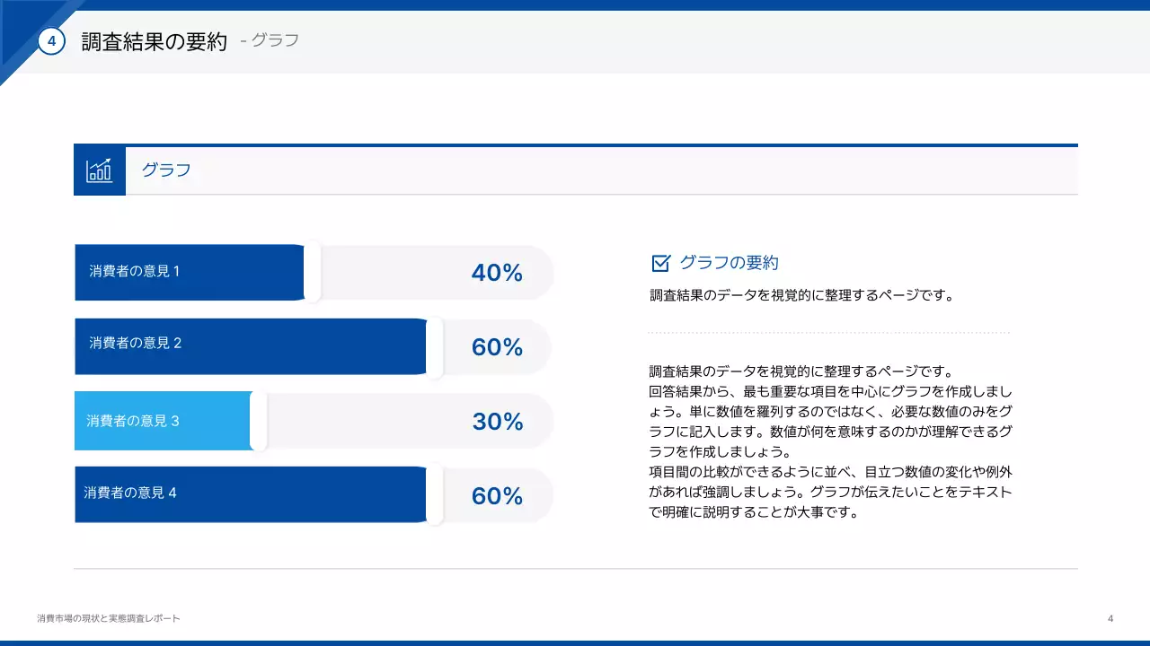The height and width of the screenshot is (646, 1150).
Task: Click the 30% value text
Action: pyautogui.click(x=497, y=422)
